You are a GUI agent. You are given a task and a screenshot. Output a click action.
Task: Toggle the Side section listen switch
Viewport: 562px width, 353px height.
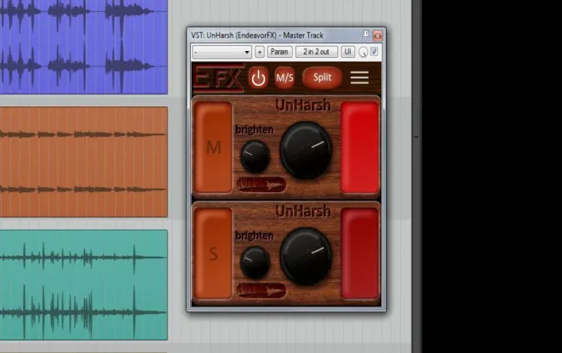click(x=261, y=291)
